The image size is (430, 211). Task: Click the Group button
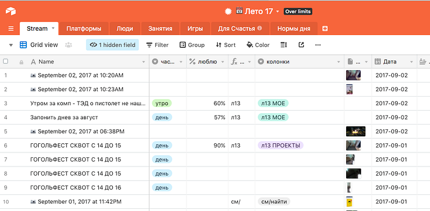[x=192, y=45]
